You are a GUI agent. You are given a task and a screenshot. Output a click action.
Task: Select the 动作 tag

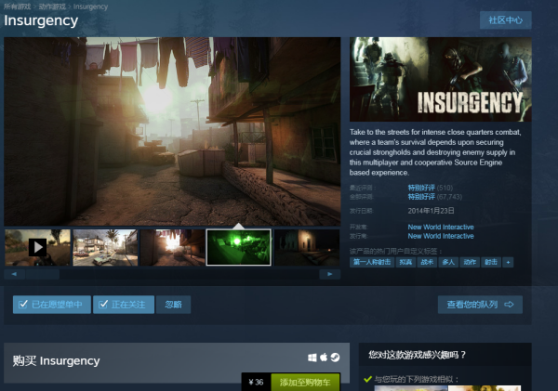pyautogui.click(x=470, y=262)
